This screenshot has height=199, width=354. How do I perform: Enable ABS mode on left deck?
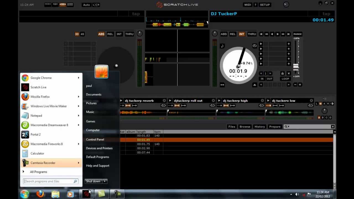tap(101, 34)
